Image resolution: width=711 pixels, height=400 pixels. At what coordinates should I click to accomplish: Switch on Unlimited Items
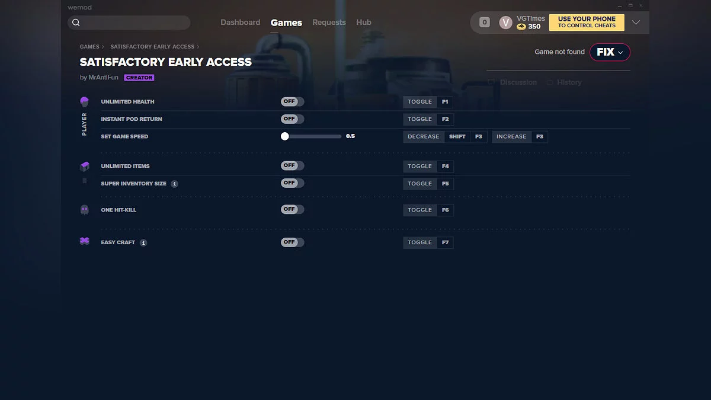(x=292, y=165)
